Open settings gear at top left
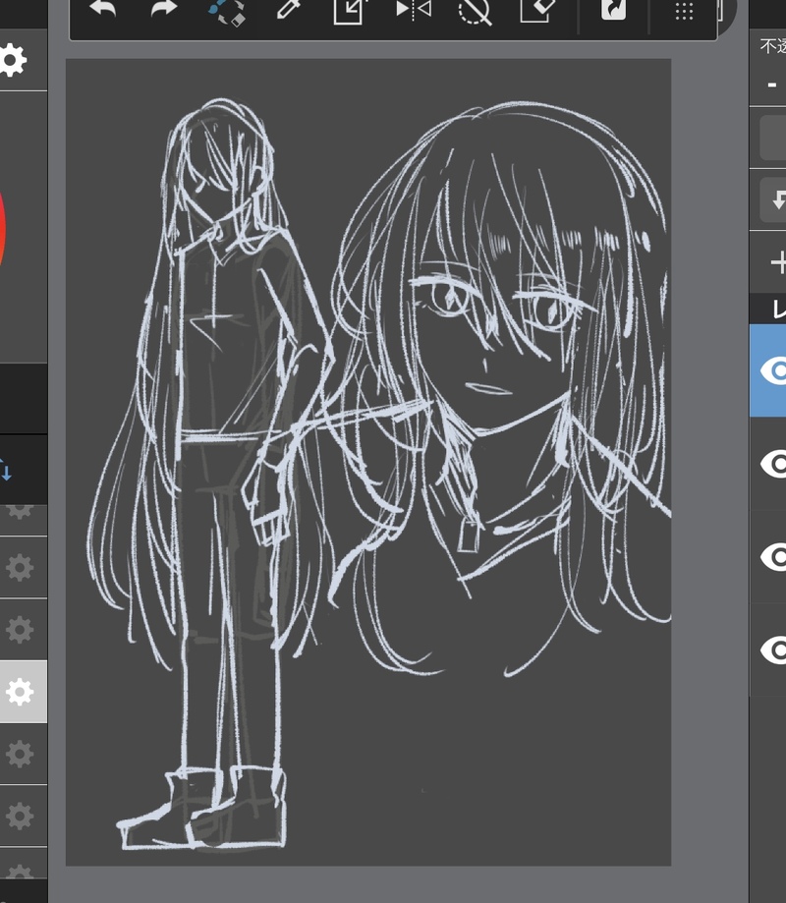This screenshot has height=903, width=786. (13, 60)
